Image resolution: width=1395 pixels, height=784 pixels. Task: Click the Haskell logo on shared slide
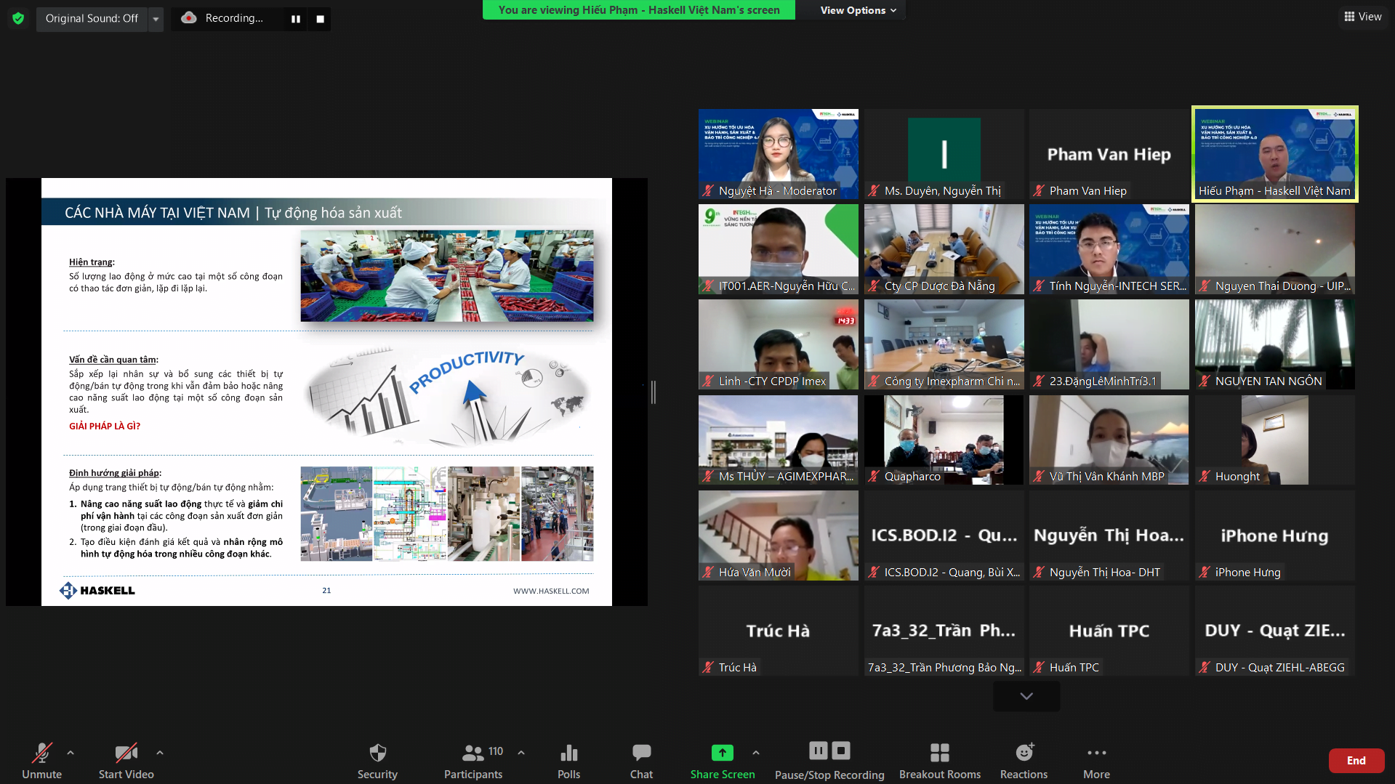coord(97,590)
